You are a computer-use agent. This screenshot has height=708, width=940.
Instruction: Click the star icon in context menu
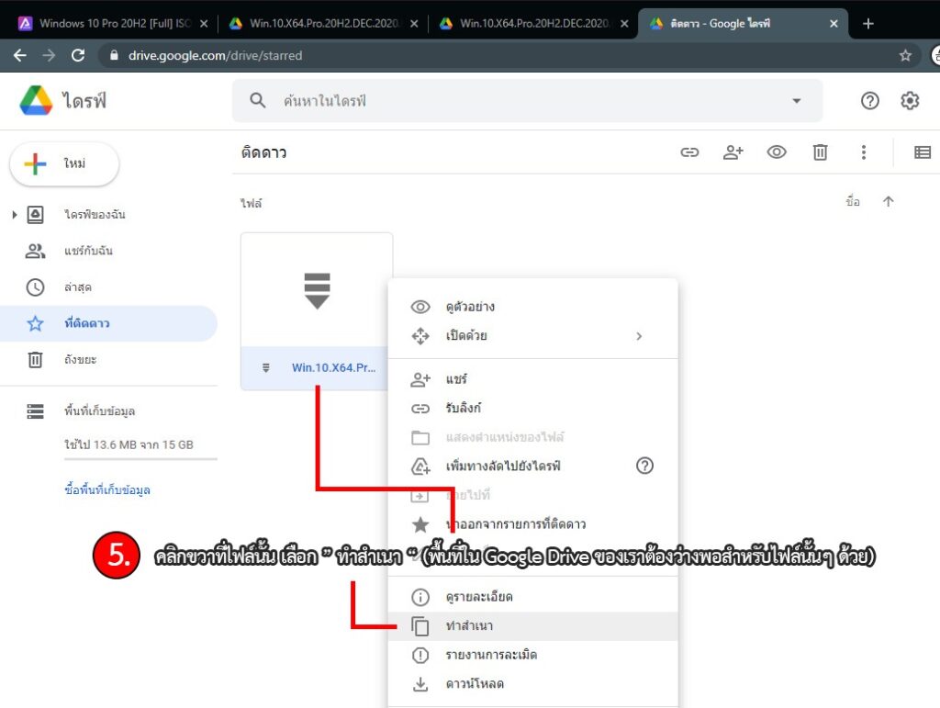point(420,524)
